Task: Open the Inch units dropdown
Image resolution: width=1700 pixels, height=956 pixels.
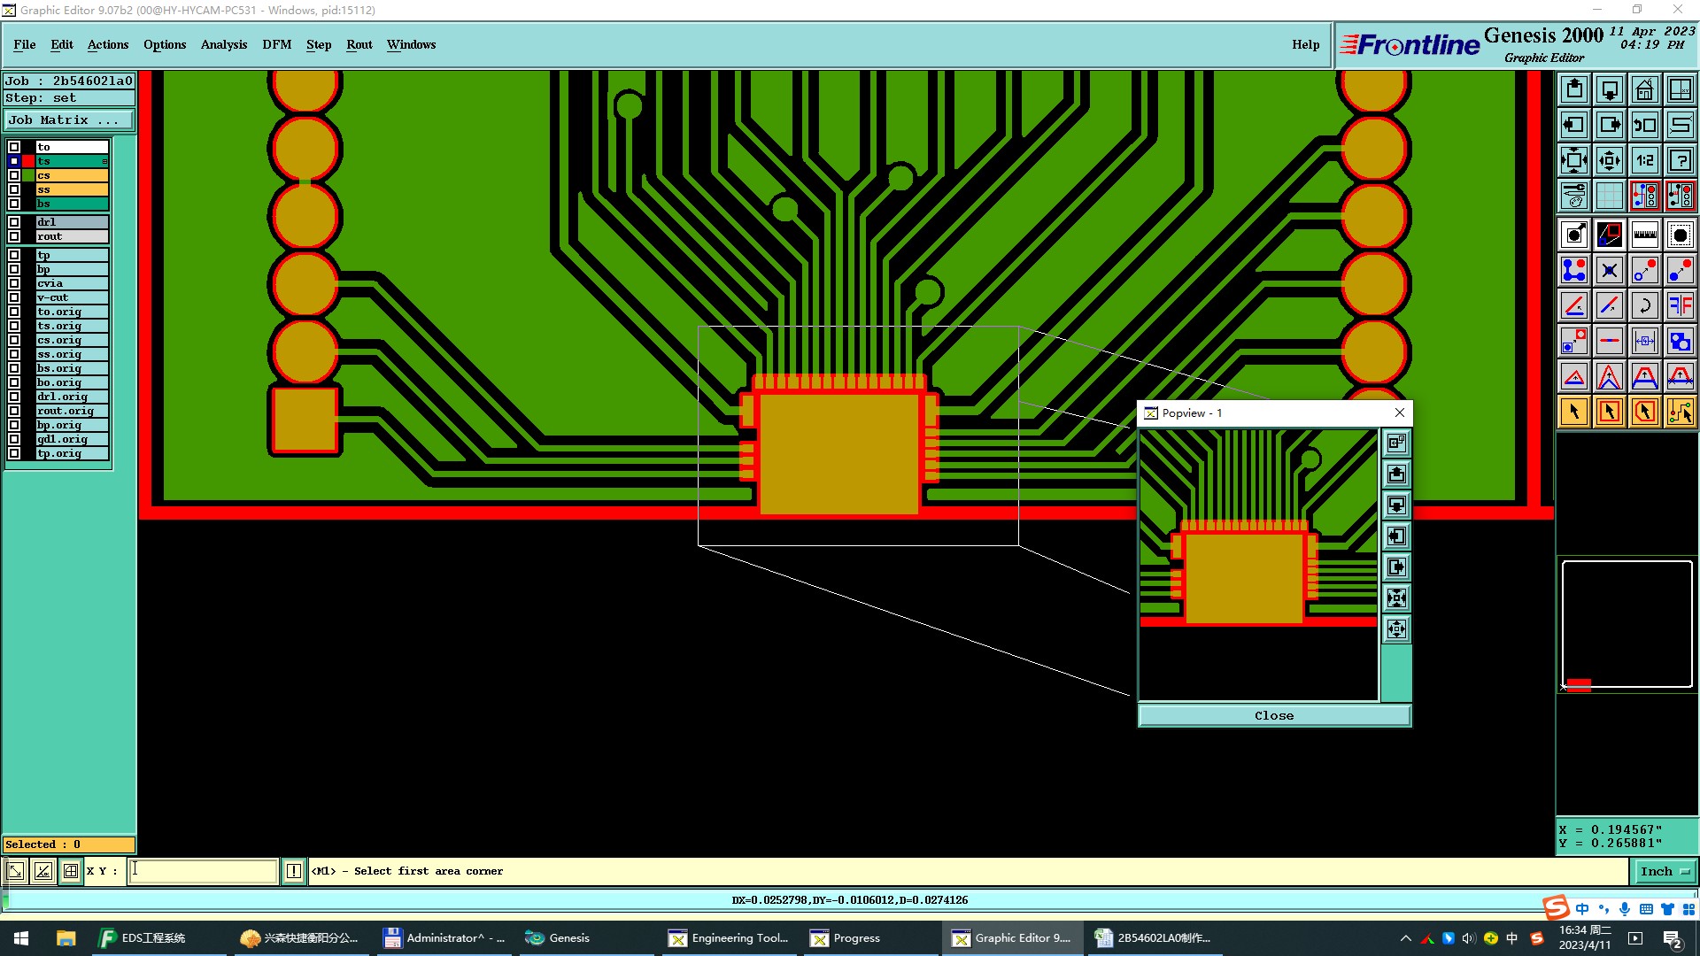Action: click(1665, 871)
